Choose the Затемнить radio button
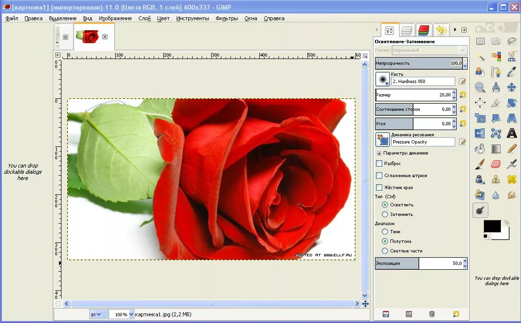521x323 pixels. point(385,215)
